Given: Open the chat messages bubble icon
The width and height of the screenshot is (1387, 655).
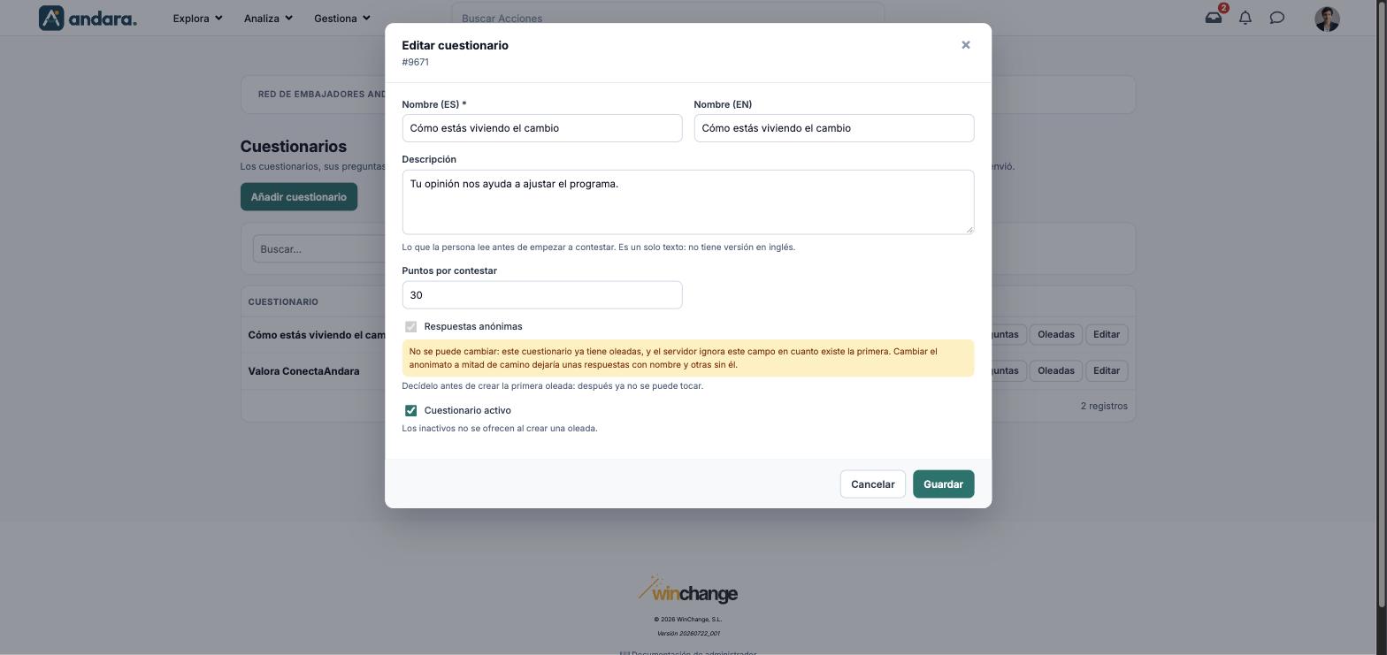Looking at the screenshot, I should click(1277, 18).
